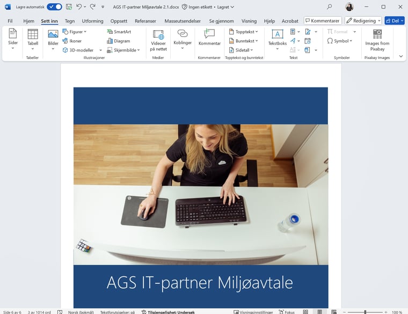Expand the 3D-modeller dropdown arrow
408x314 pixels.
(100, 50)
